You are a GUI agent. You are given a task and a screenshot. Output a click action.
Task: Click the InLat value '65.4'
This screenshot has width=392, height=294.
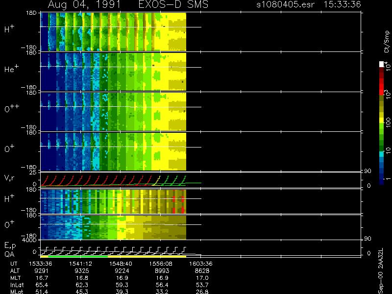coord(42,285)
